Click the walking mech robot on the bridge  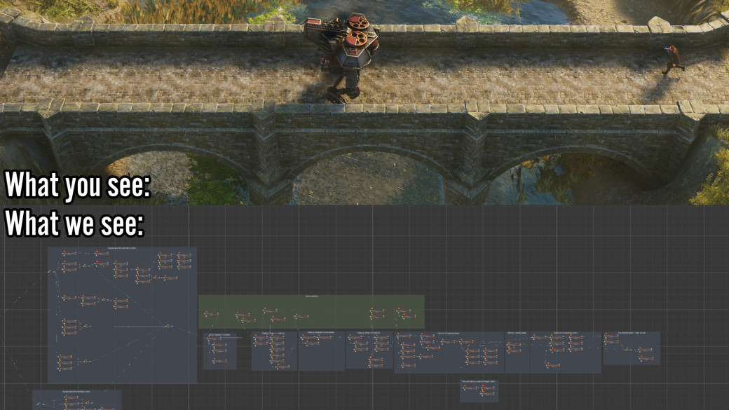tap(345, 60)
